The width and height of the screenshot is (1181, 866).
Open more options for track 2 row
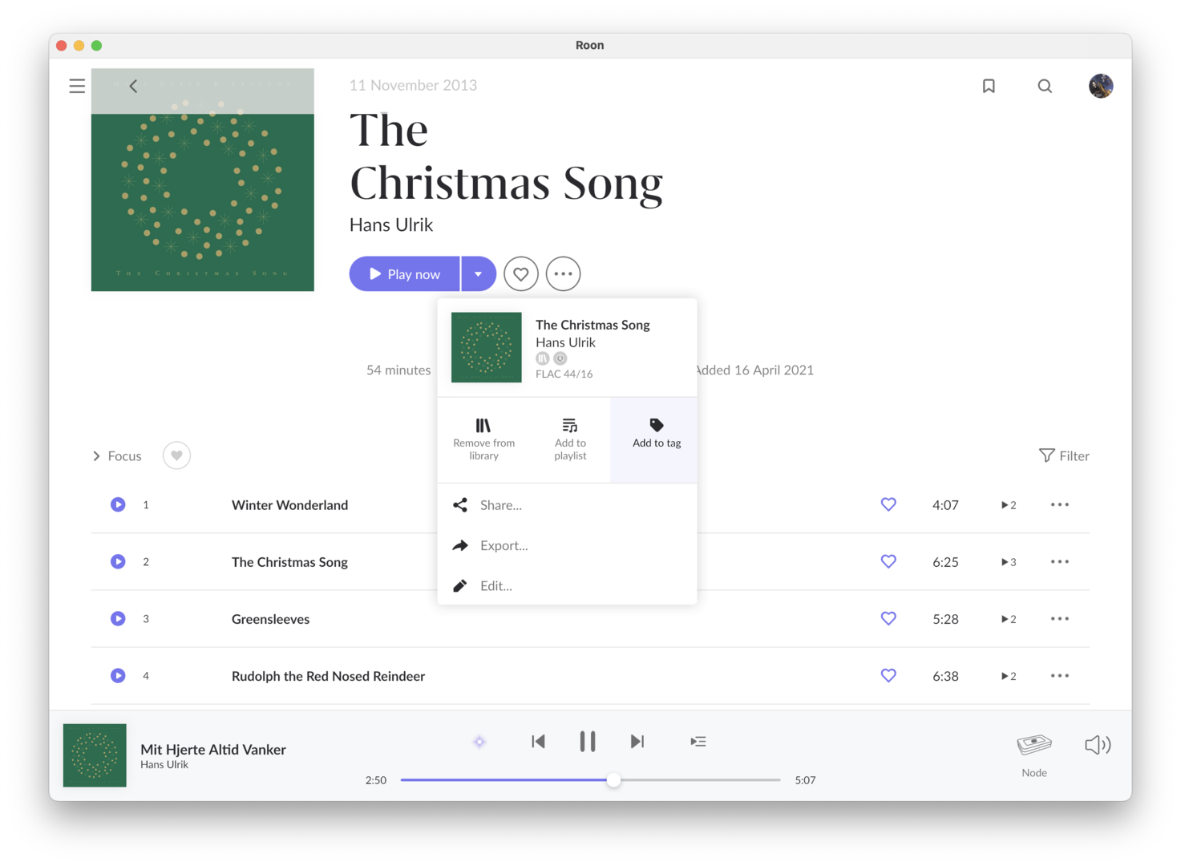(x=1060, y=561)
